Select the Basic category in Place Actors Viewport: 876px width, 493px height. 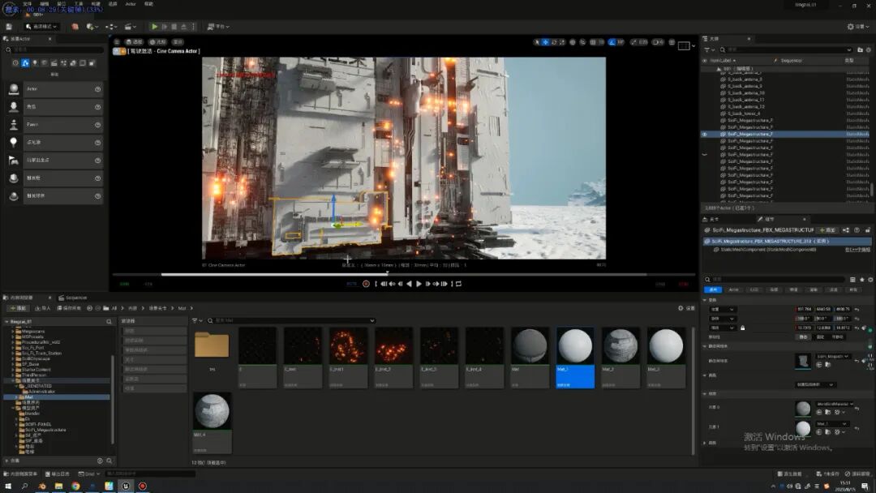tap(25, 63)
